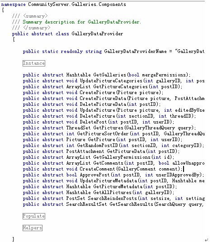Click the namespace CommunityServer.Galleries.Components line
Viewport: 217px width, 242px height.
coord(63,5)
